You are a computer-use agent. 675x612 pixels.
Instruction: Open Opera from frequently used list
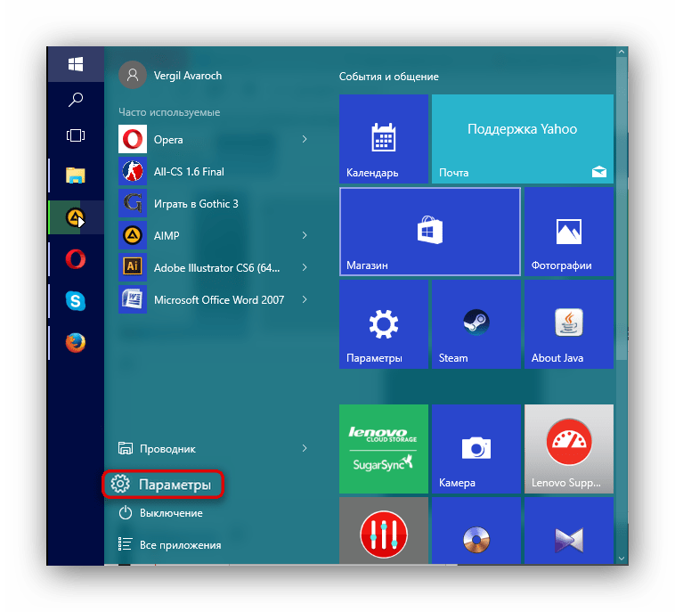coord(214,139)
